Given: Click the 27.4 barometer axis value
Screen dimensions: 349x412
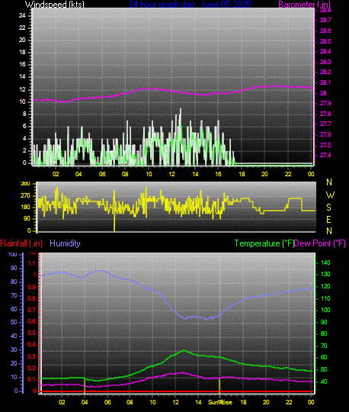Looking at the screenshot, I should [325, 155].
